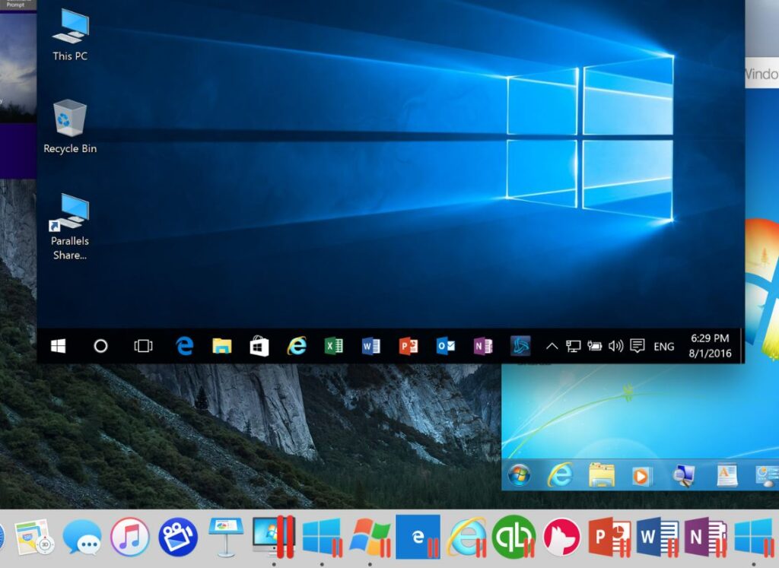Click the magnifier-and-monitor icon on the Windows 7 taskbar
Viewport: 779px width, 568px height.
(x=683, y=476)
